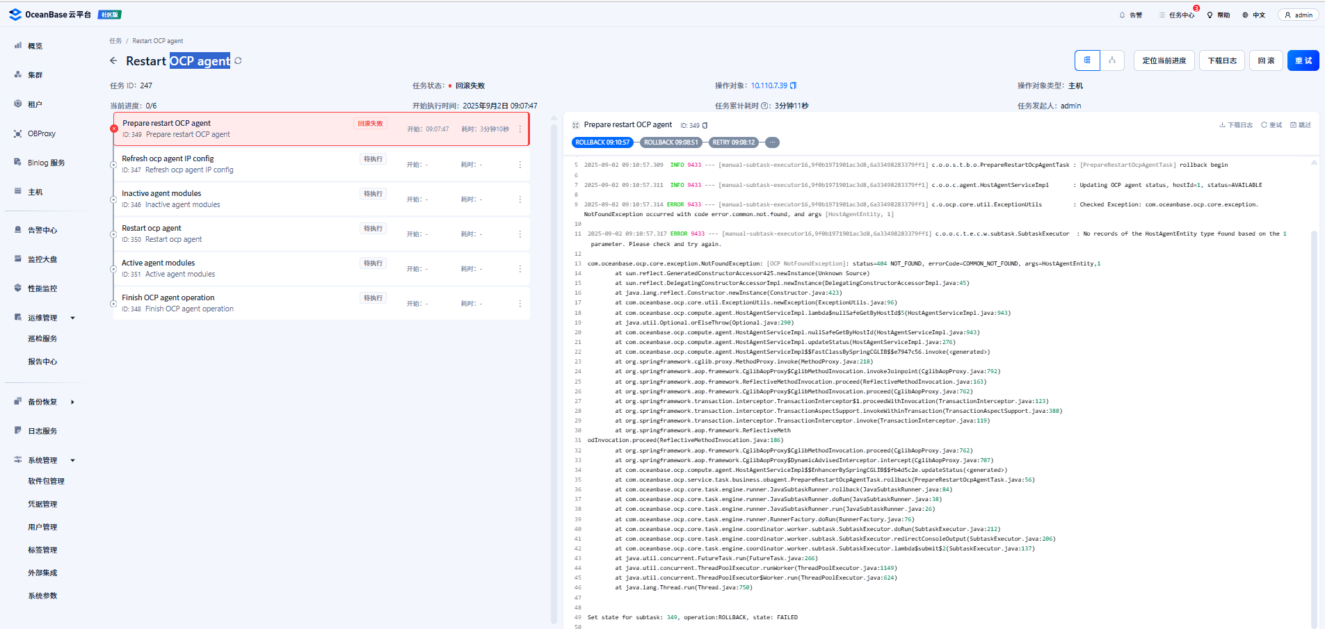Open 软件包管理 submenu item
This screenshot has width=1325, height=629.
pyautogui.click(x=46, y=481)
